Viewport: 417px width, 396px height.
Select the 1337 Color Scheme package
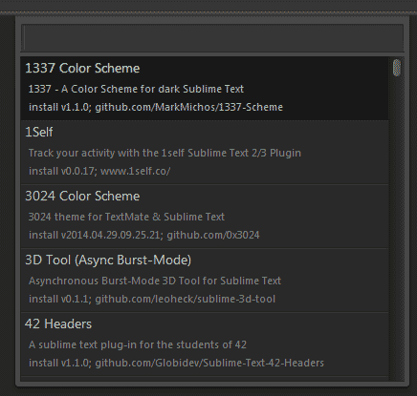coord(205,89)
